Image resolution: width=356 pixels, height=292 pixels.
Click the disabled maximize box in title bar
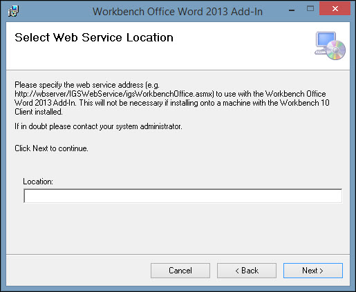(x=310, y=9)
